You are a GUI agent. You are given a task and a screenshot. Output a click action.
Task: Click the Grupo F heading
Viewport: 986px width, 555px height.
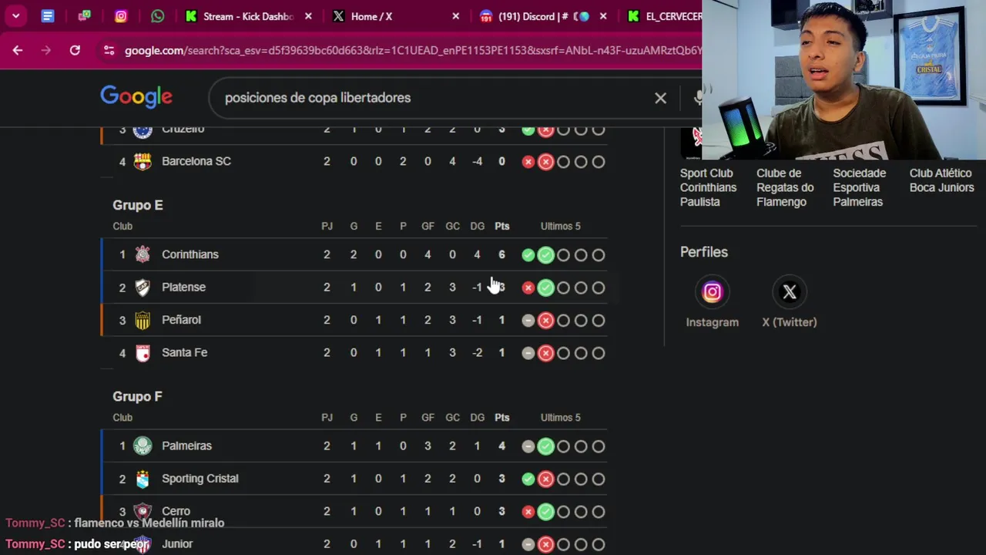click(137, 396)
